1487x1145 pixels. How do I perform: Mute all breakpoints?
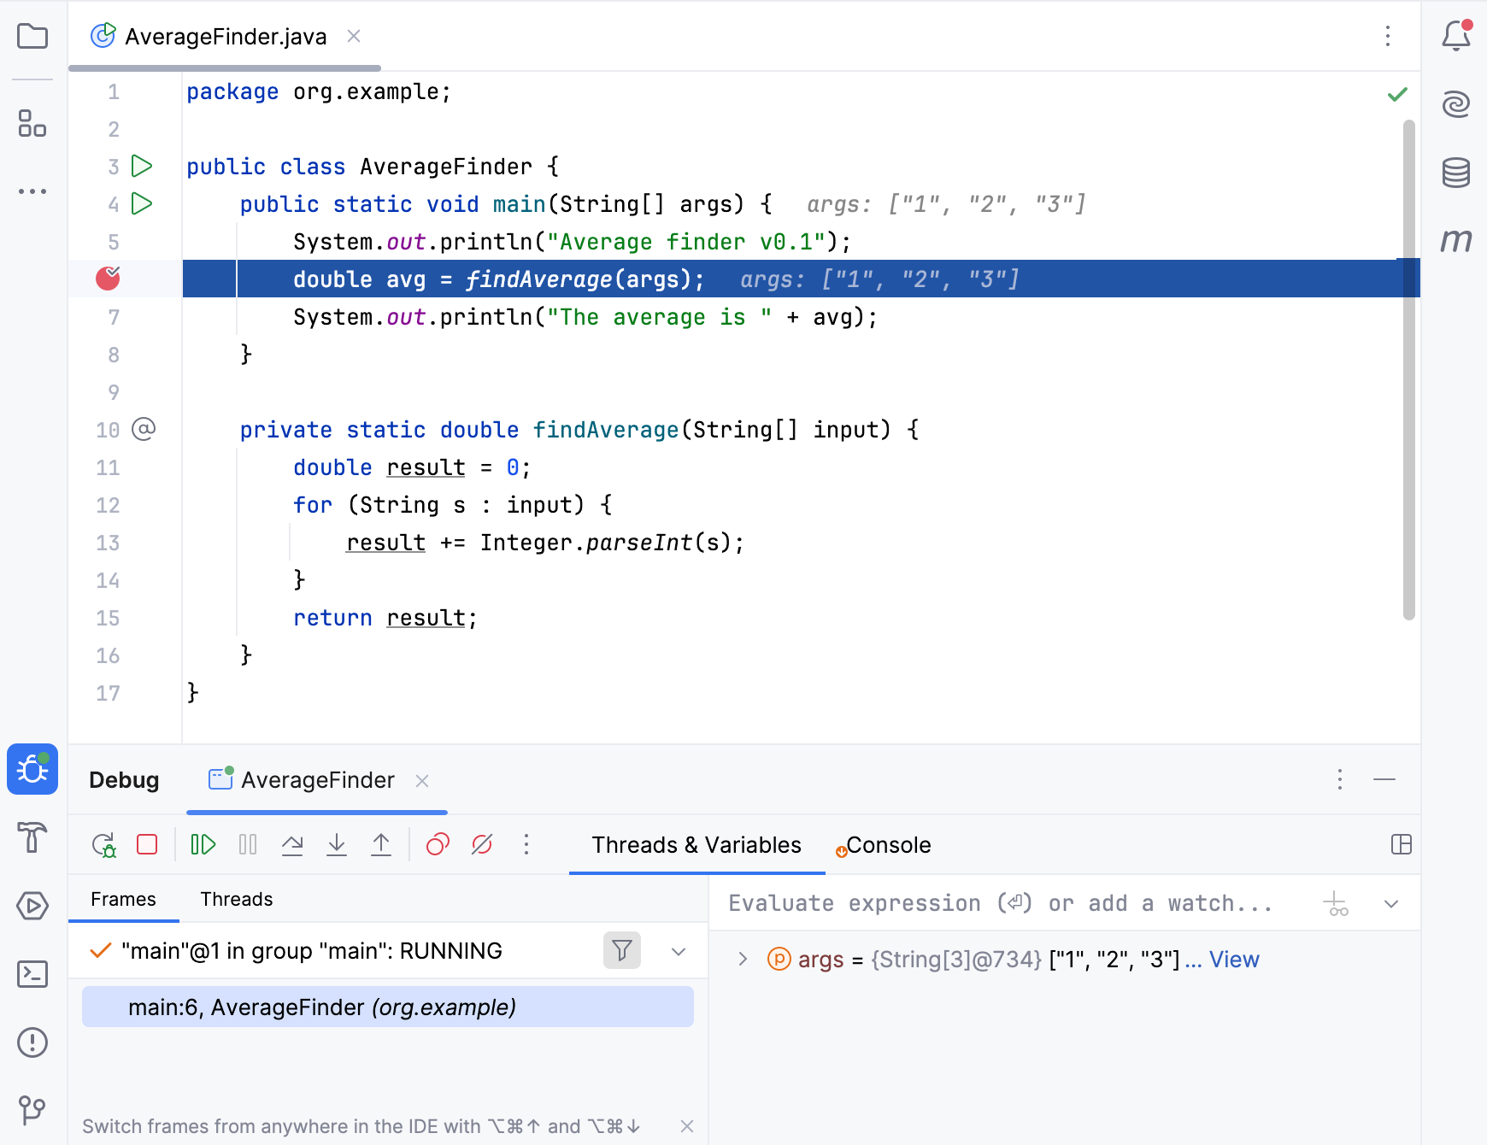click(481, 844)
